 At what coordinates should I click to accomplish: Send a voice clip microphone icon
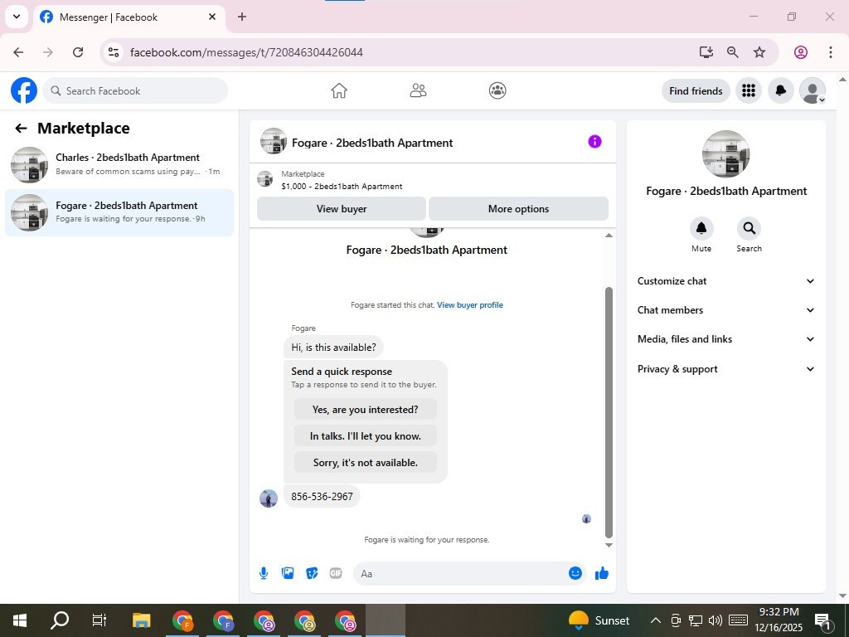[x=264, y=573]
